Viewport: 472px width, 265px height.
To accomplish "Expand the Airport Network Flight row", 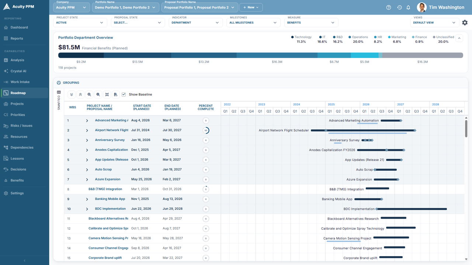I will tap(87, 130).
